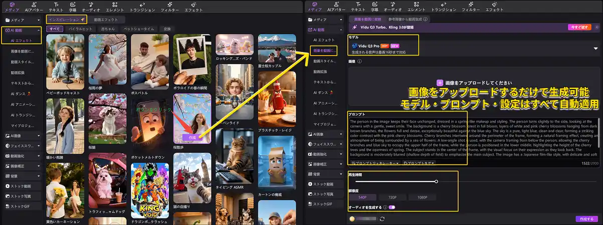Open the プロンプトジェネレーター dropdown
The height and width of the screenshot is (225, 603).
[x=375, y=163]
